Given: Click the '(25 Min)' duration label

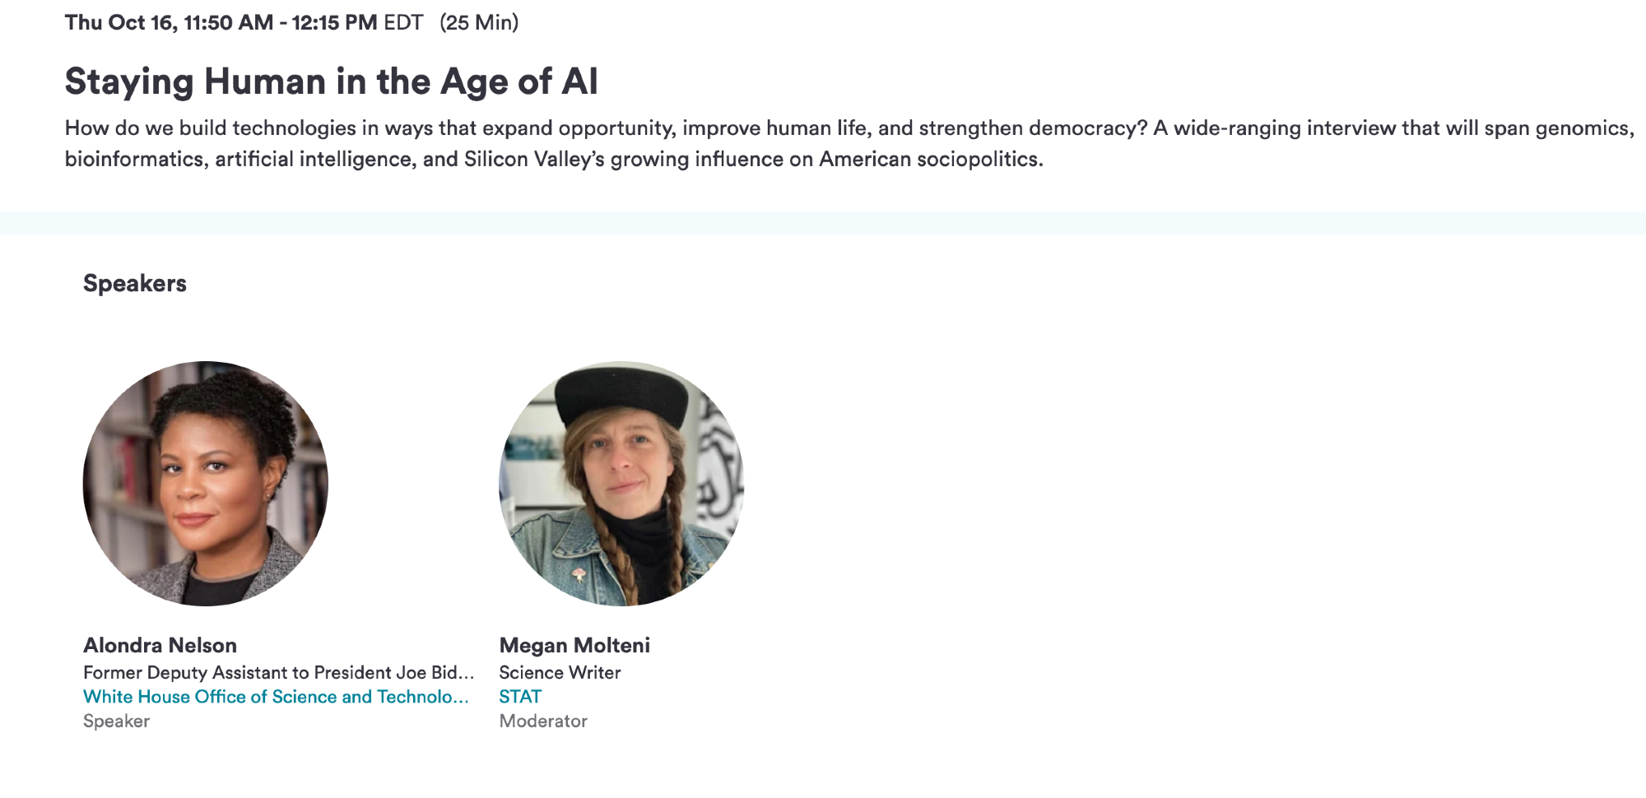Looking at the screenshot, I should coord(479,22).
